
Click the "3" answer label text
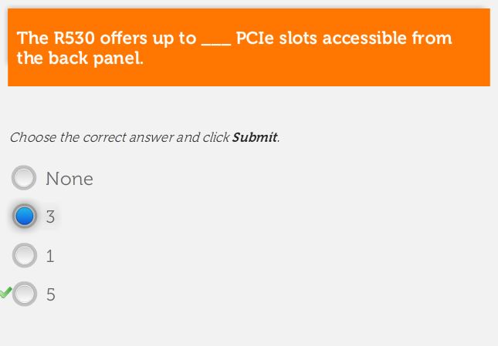coord(50,217)
